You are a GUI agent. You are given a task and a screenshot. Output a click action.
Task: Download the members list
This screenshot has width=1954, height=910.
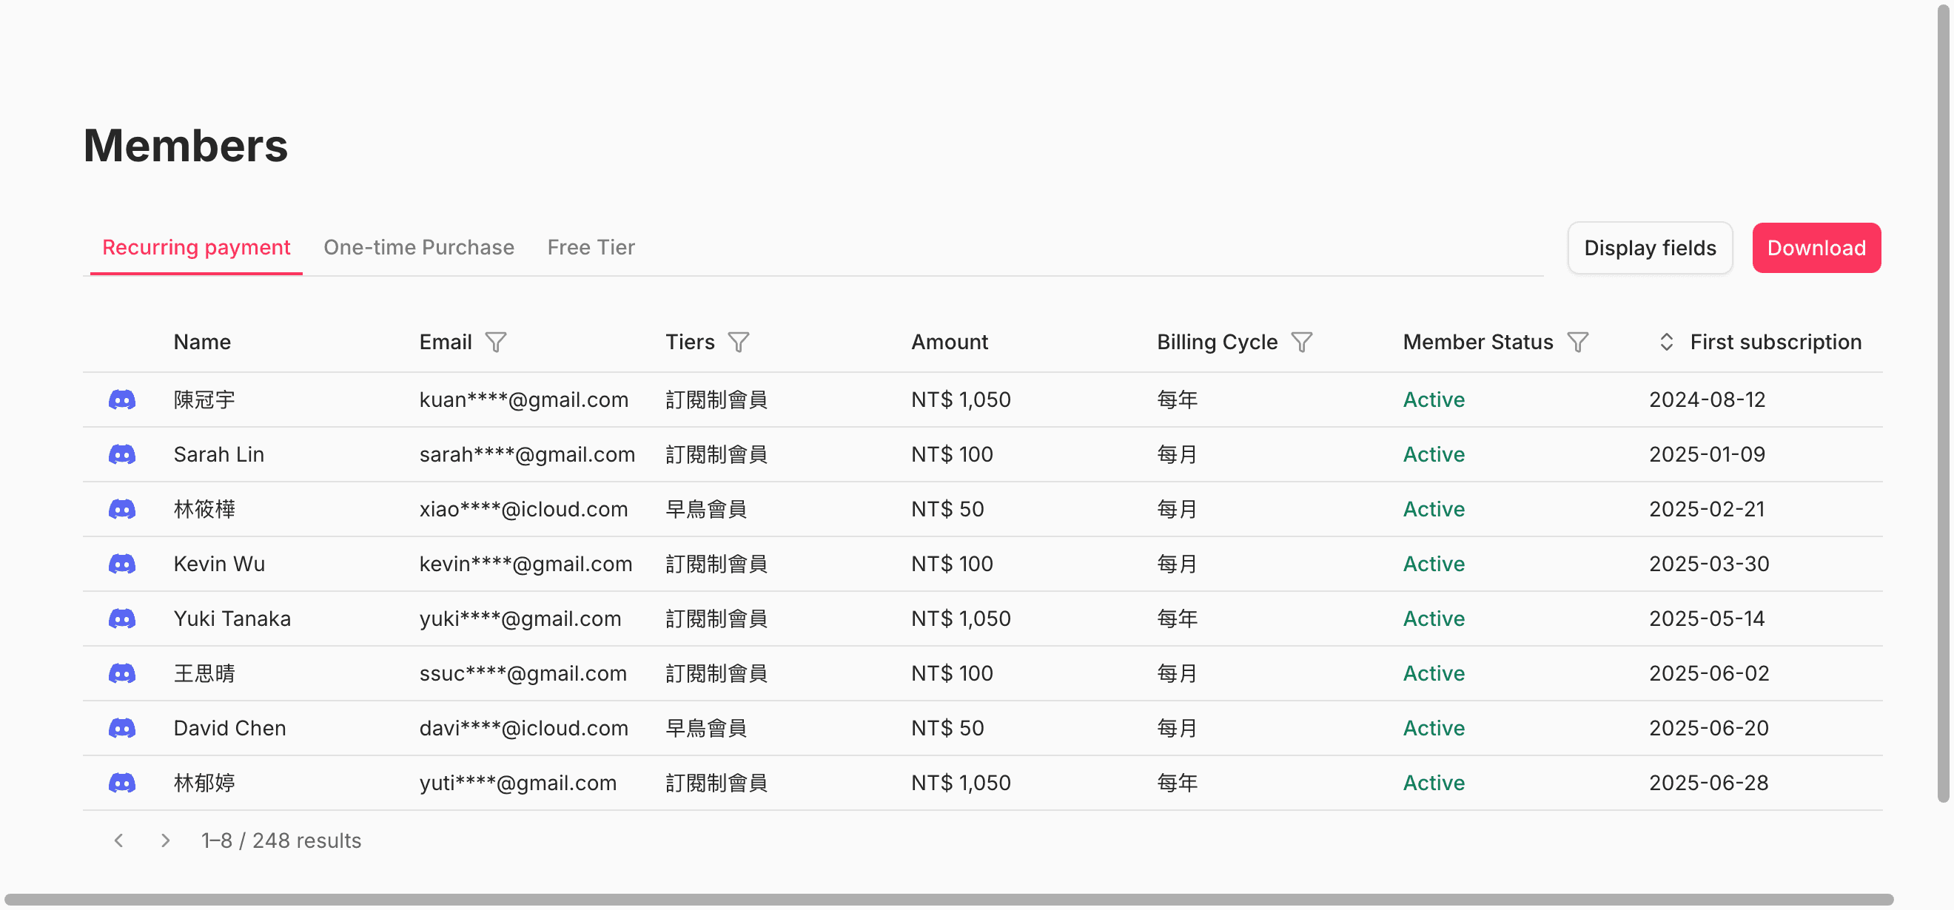pos(1816,248)
